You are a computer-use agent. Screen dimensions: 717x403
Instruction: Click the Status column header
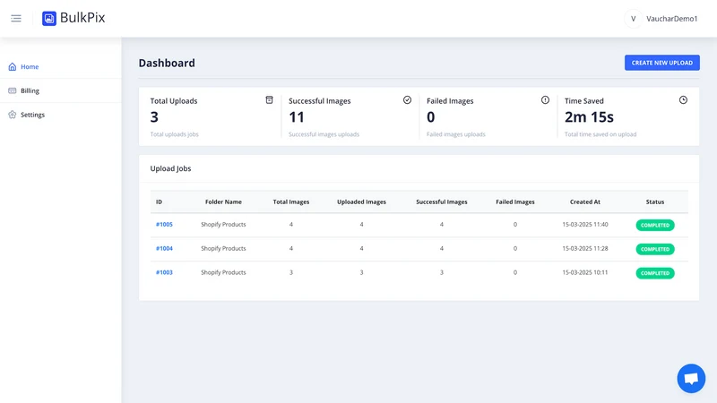tap(655, 202)
